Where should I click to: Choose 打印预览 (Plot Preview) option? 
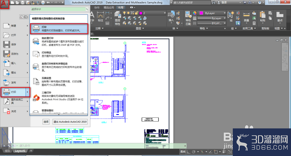point(59,54)
